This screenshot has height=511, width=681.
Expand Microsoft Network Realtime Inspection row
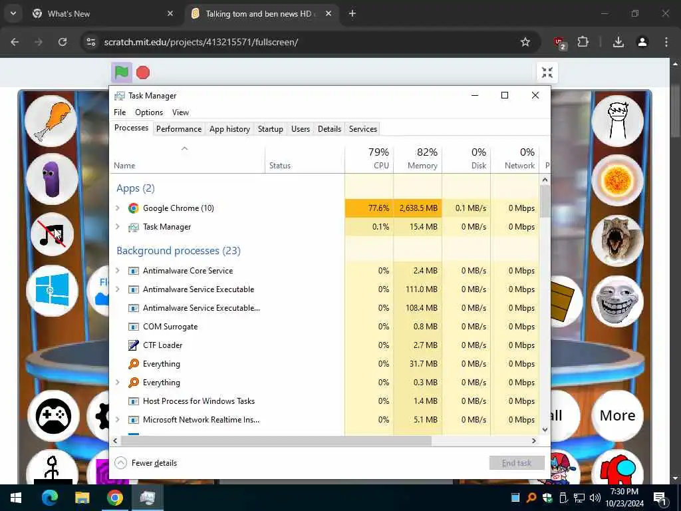(x=118, y=419)
